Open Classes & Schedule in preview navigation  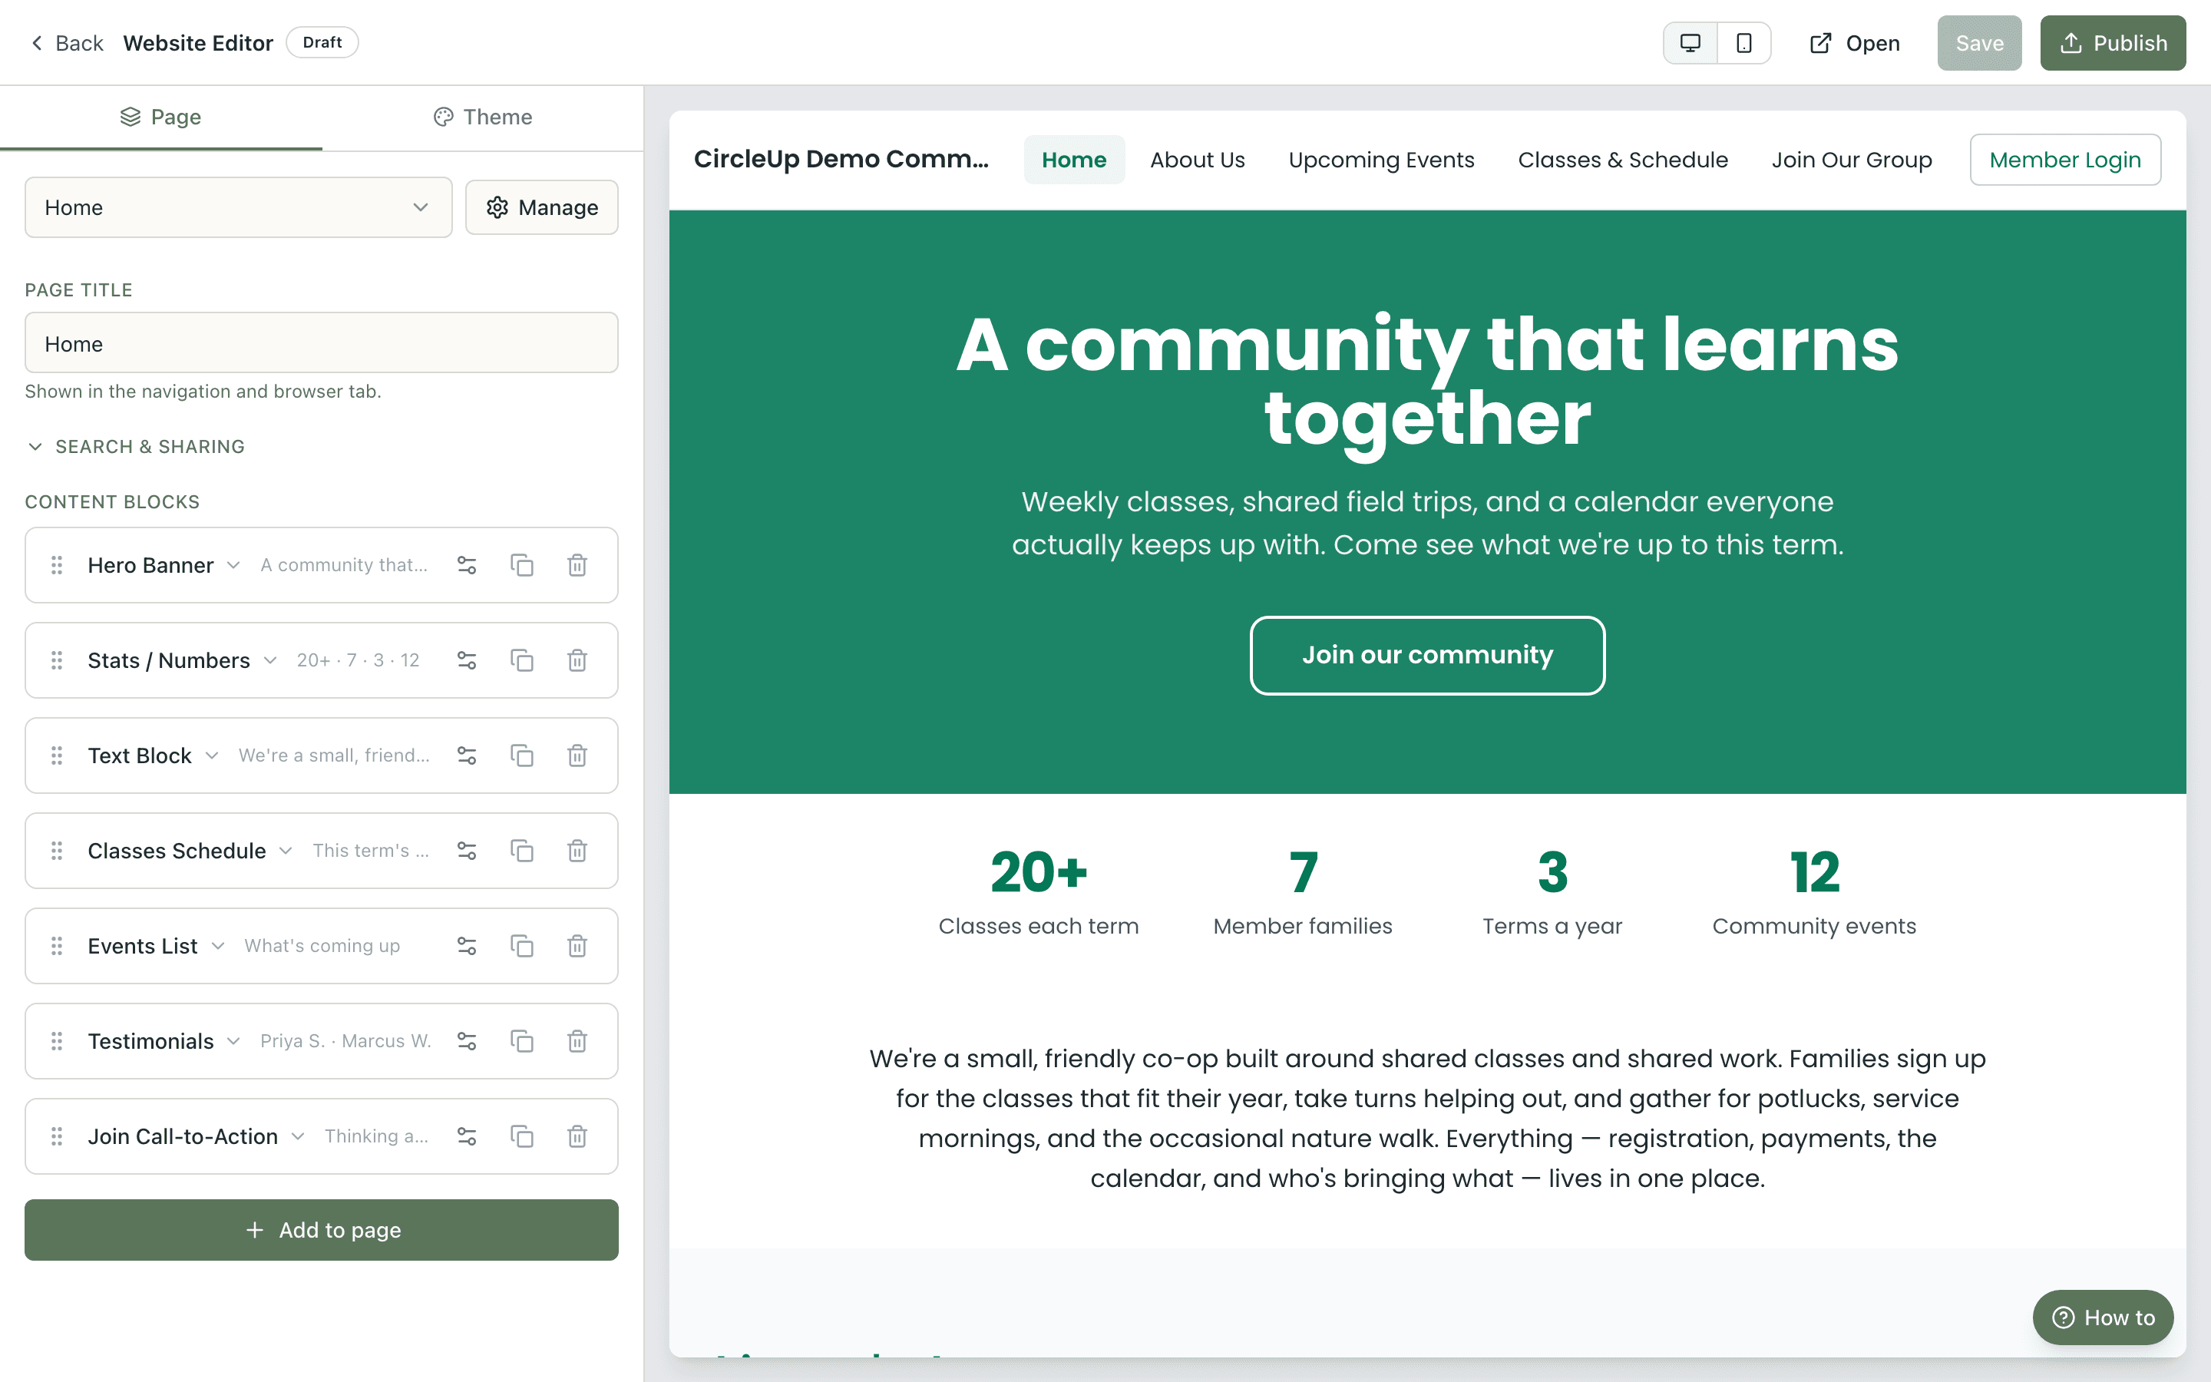click(1623, 160)
